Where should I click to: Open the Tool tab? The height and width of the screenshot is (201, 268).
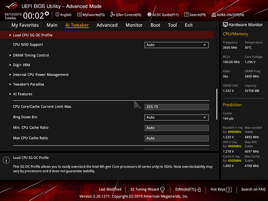point(172,25)
